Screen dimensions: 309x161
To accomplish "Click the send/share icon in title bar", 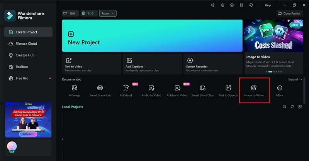I will [x=213, y=5].
